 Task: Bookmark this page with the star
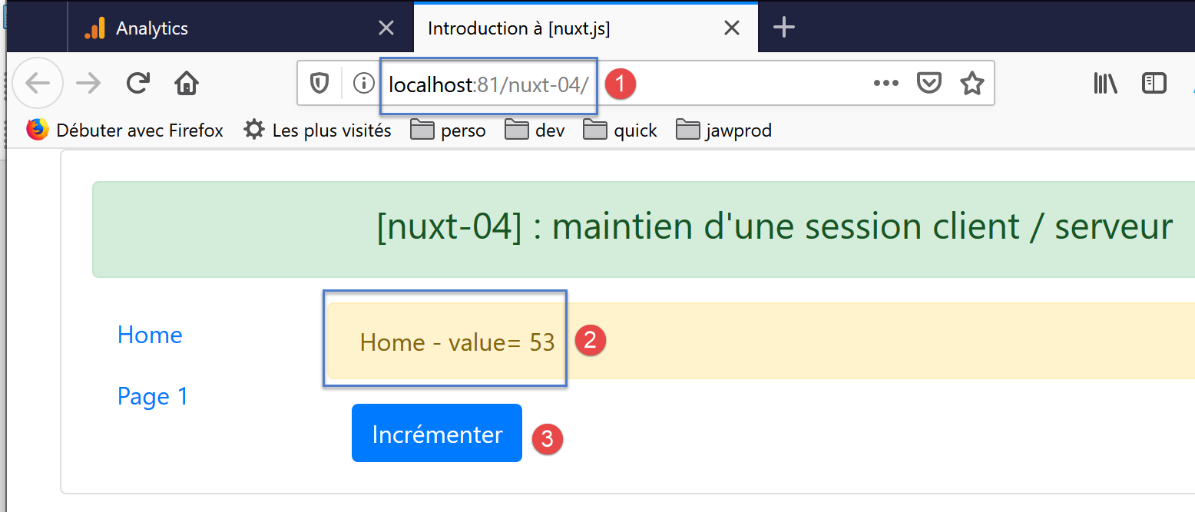point(972,83)
